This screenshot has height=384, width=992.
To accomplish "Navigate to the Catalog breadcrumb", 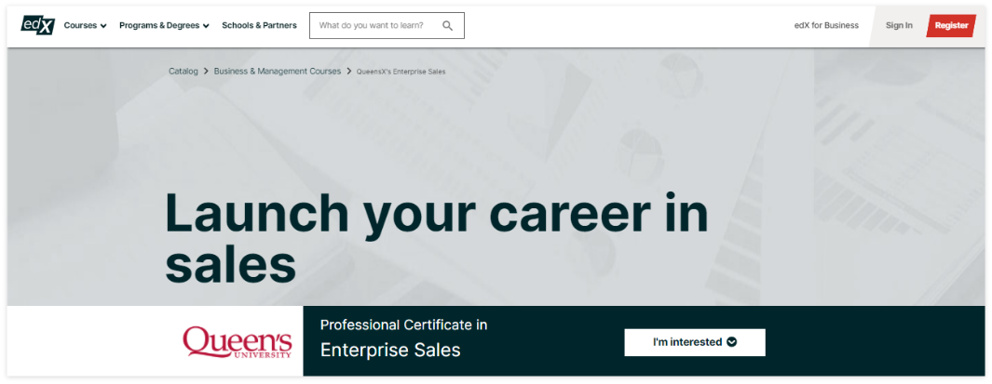I will pyautogui.click(x=183, y=72).
